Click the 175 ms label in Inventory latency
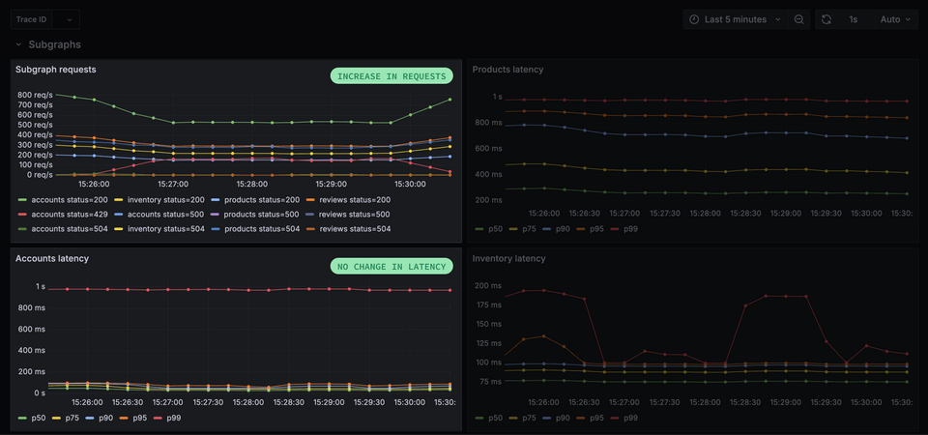This screenshot has width=928, height=435. [488, 304]
